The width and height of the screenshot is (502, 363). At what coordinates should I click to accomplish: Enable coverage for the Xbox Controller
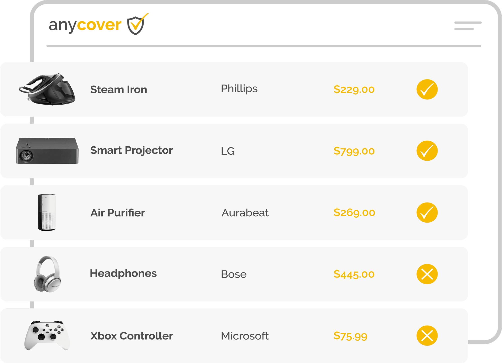pos(427,336)
